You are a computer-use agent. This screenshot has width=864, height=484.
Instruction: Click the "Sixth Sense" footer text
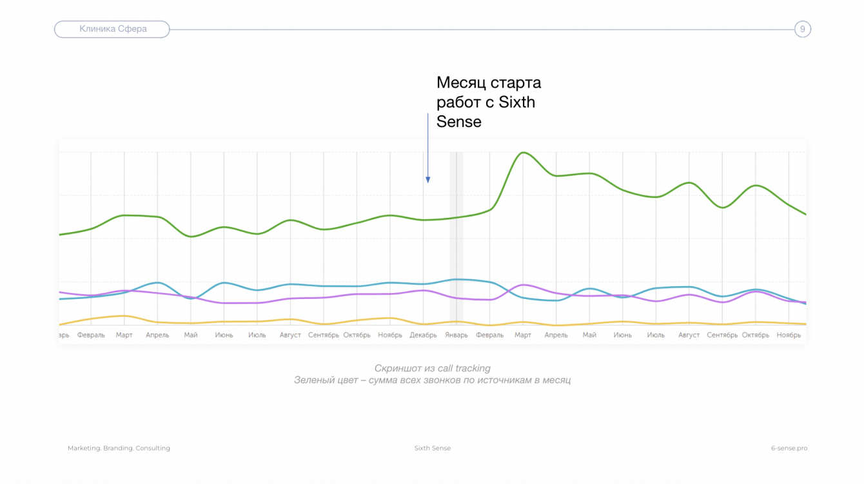[432, 448]
